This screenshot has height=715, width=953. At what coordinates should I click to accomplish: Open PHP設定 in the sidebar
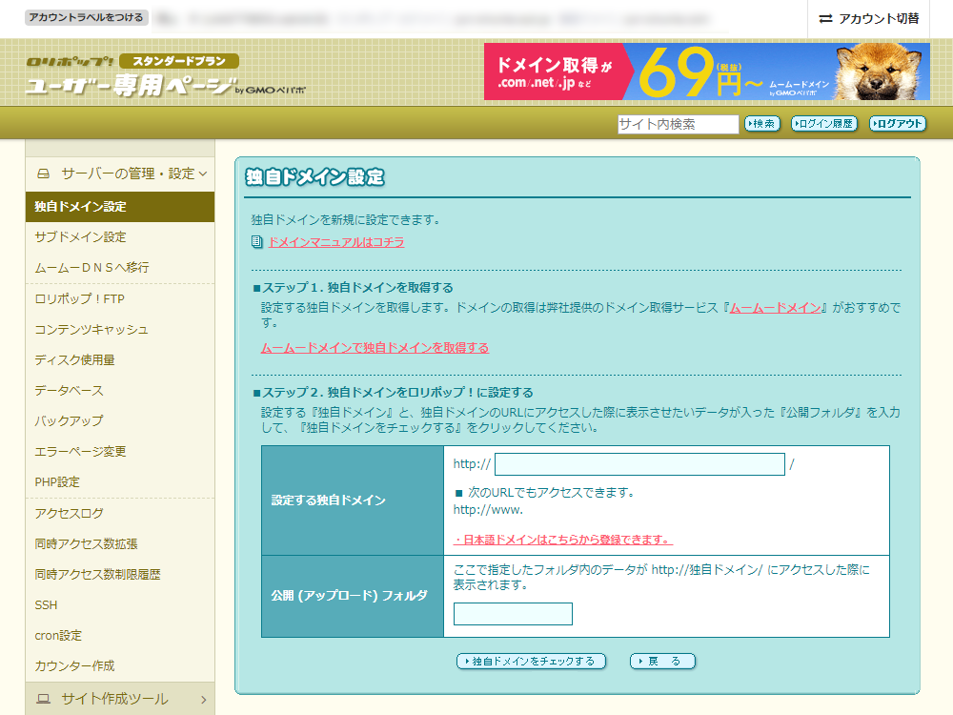pos(57,482)
